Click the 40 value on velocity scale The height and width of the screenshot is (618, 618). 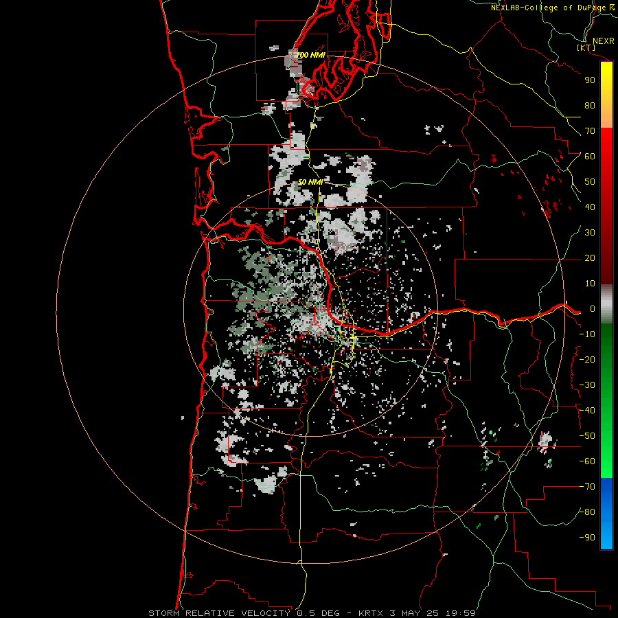[x=590, y=207]
